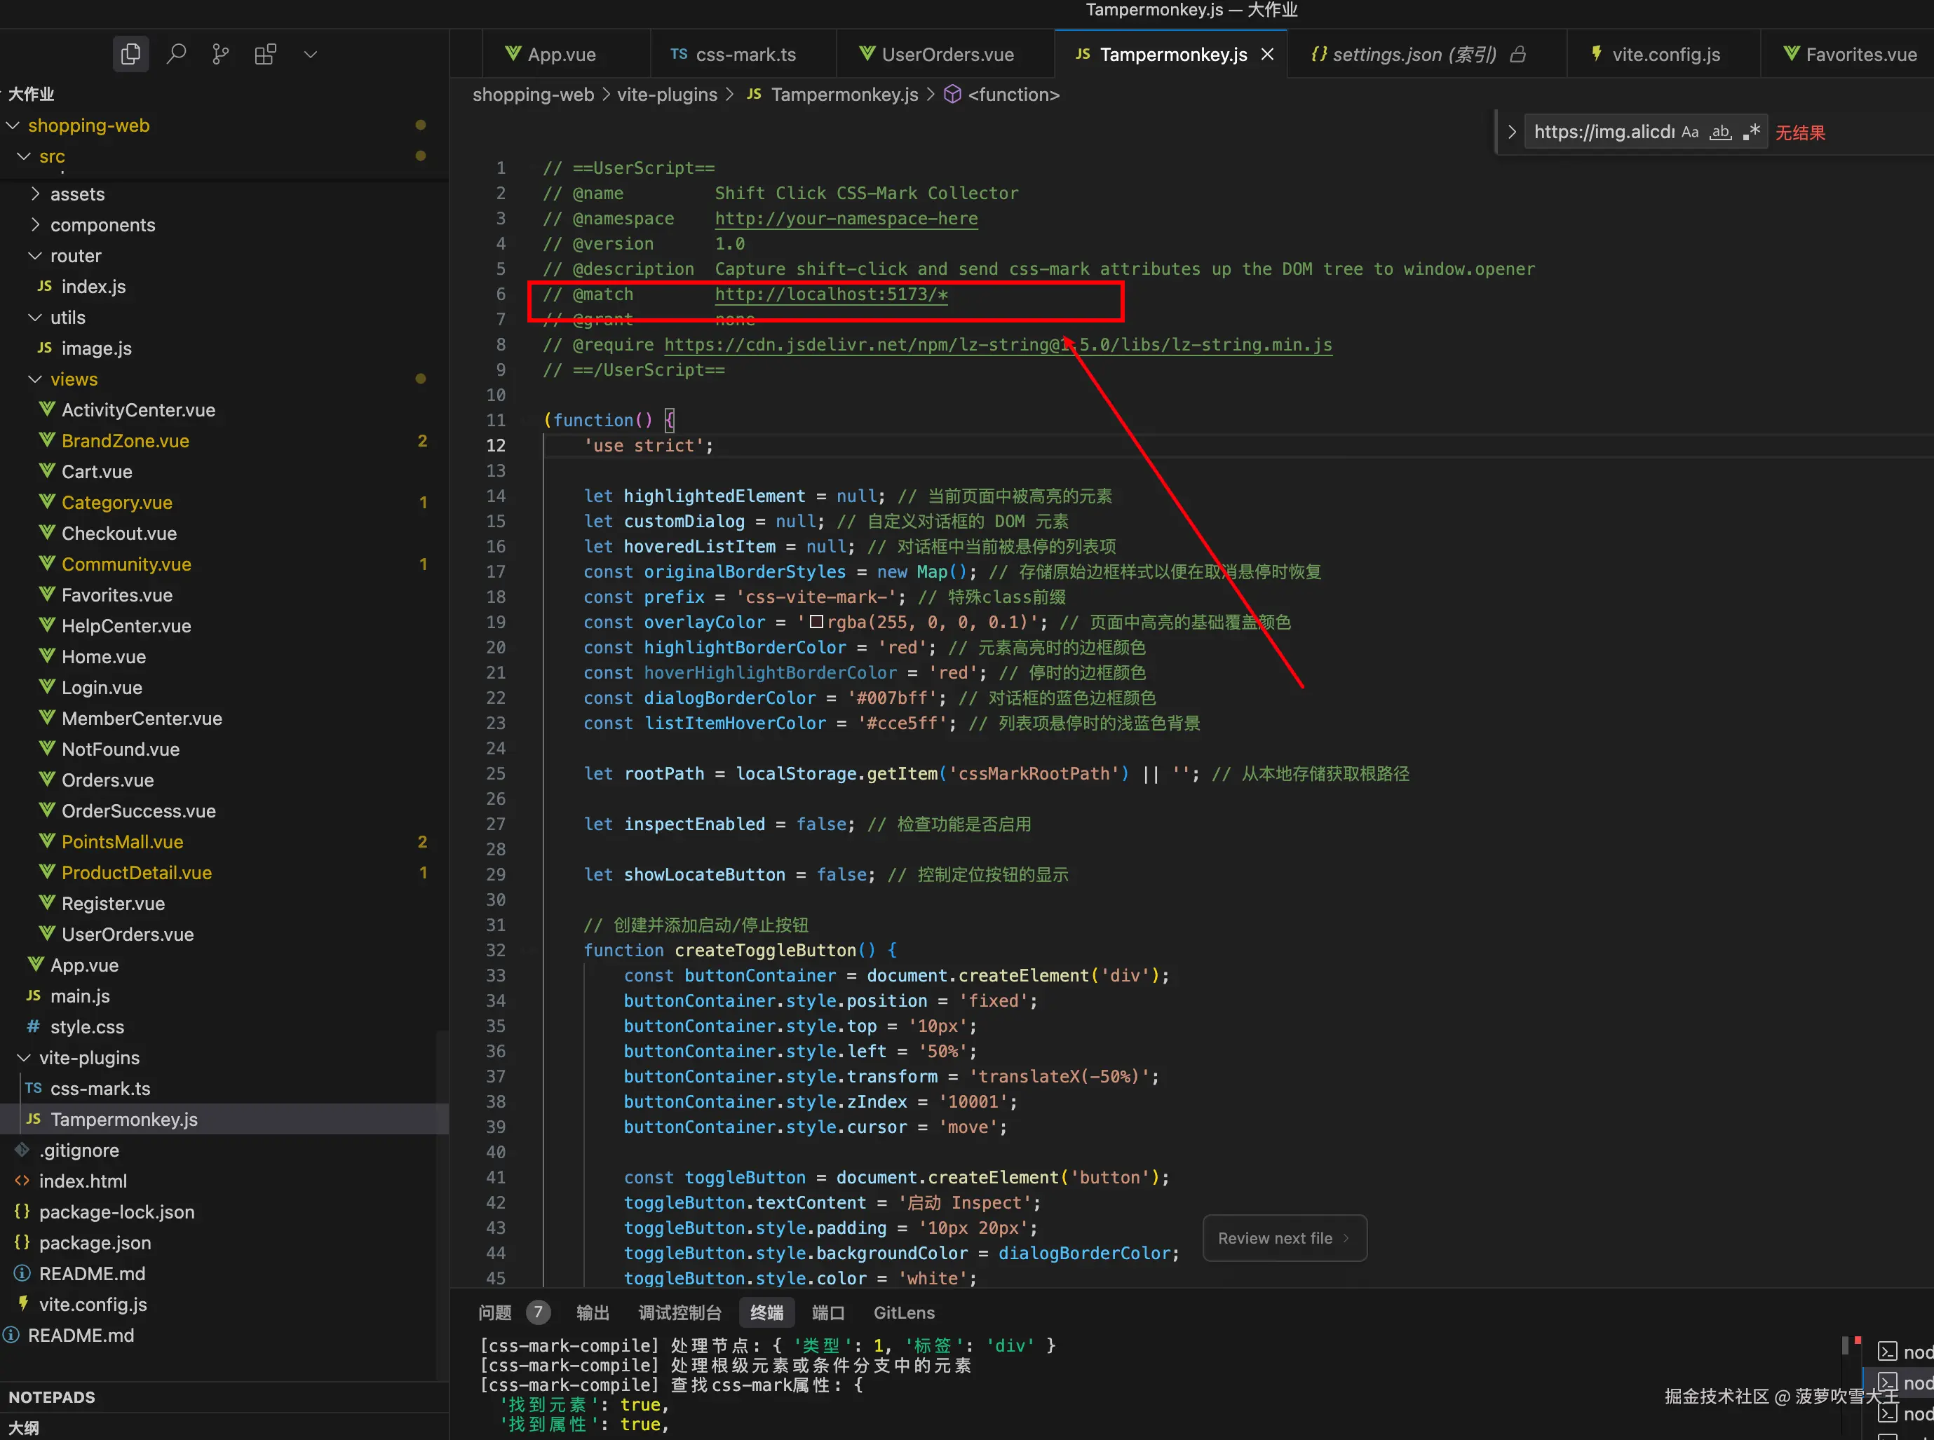Expand the replace chevron in find widget
1934x1440 pixels.
click(1512, 132)
